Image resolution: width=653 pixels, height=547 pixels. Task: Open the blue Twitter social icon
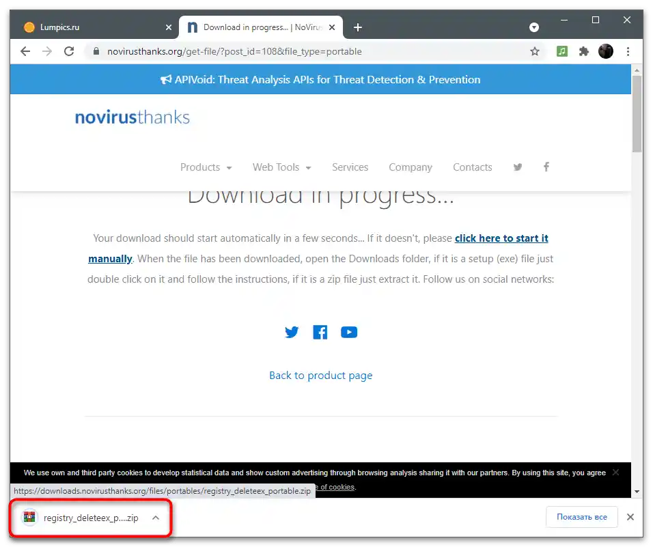(x=292, y=332)
